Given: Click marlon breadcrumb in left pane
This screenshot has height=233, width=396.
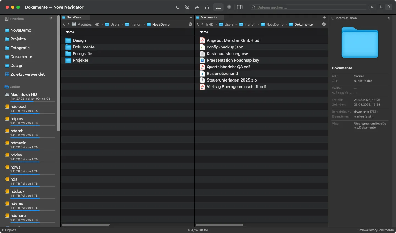Looking at the screenshot, I should tap(133, 24).
